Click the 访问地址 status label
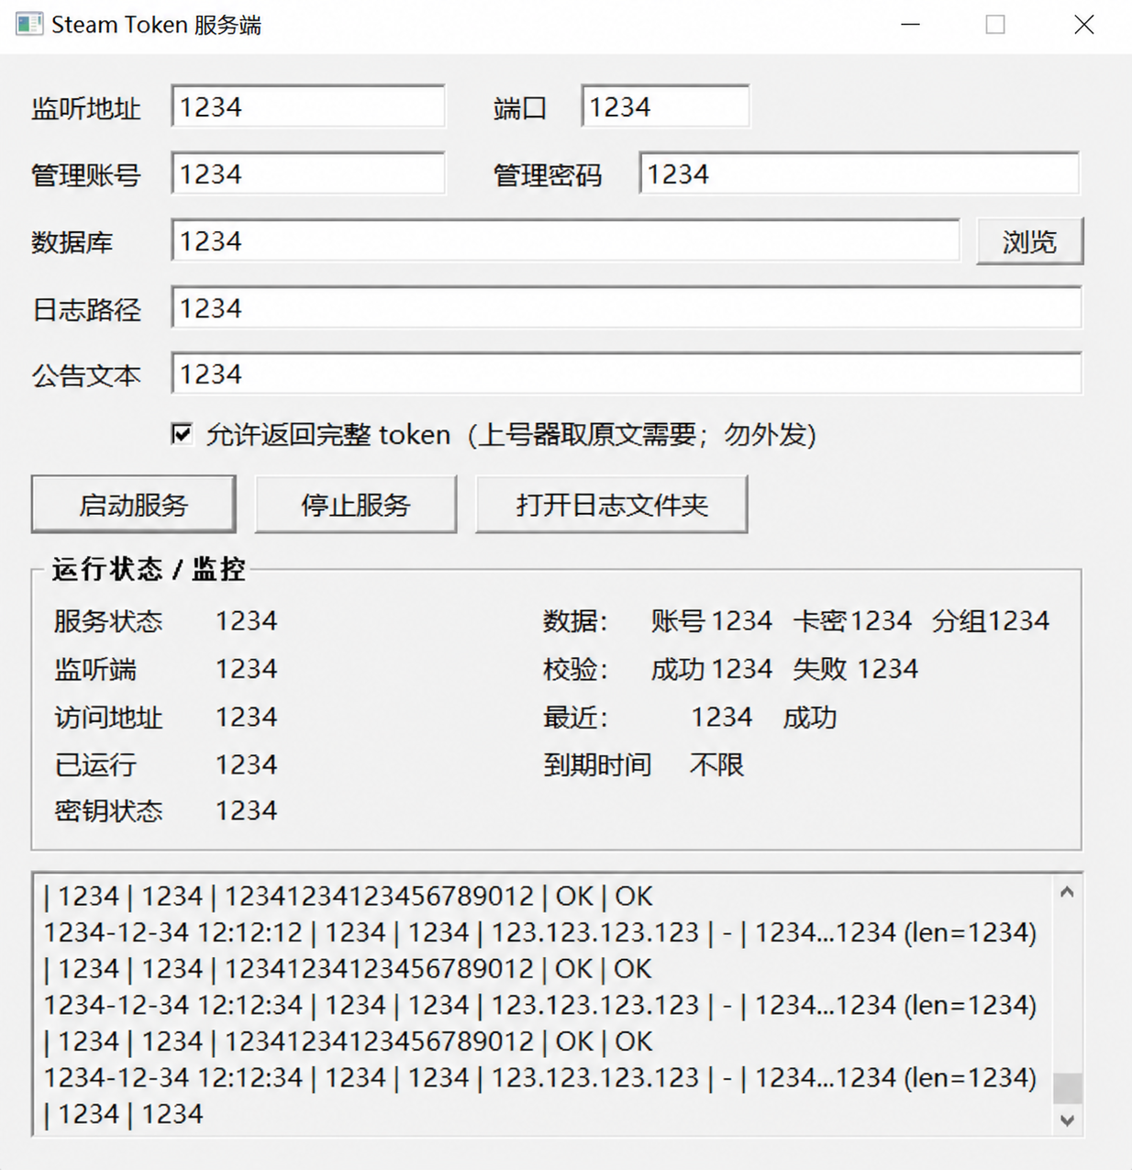 tap(108, 717)
